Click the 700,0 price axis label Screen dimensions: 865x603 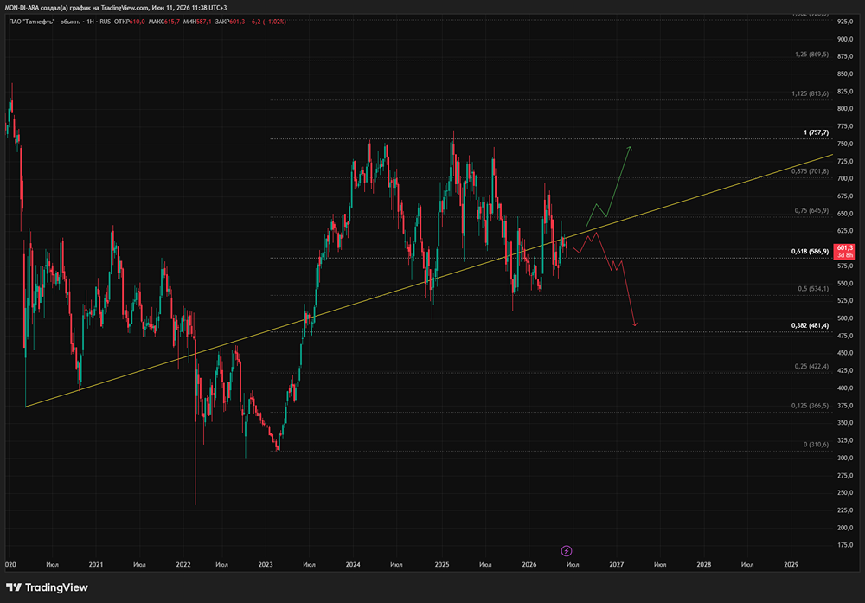coord(845,179)
